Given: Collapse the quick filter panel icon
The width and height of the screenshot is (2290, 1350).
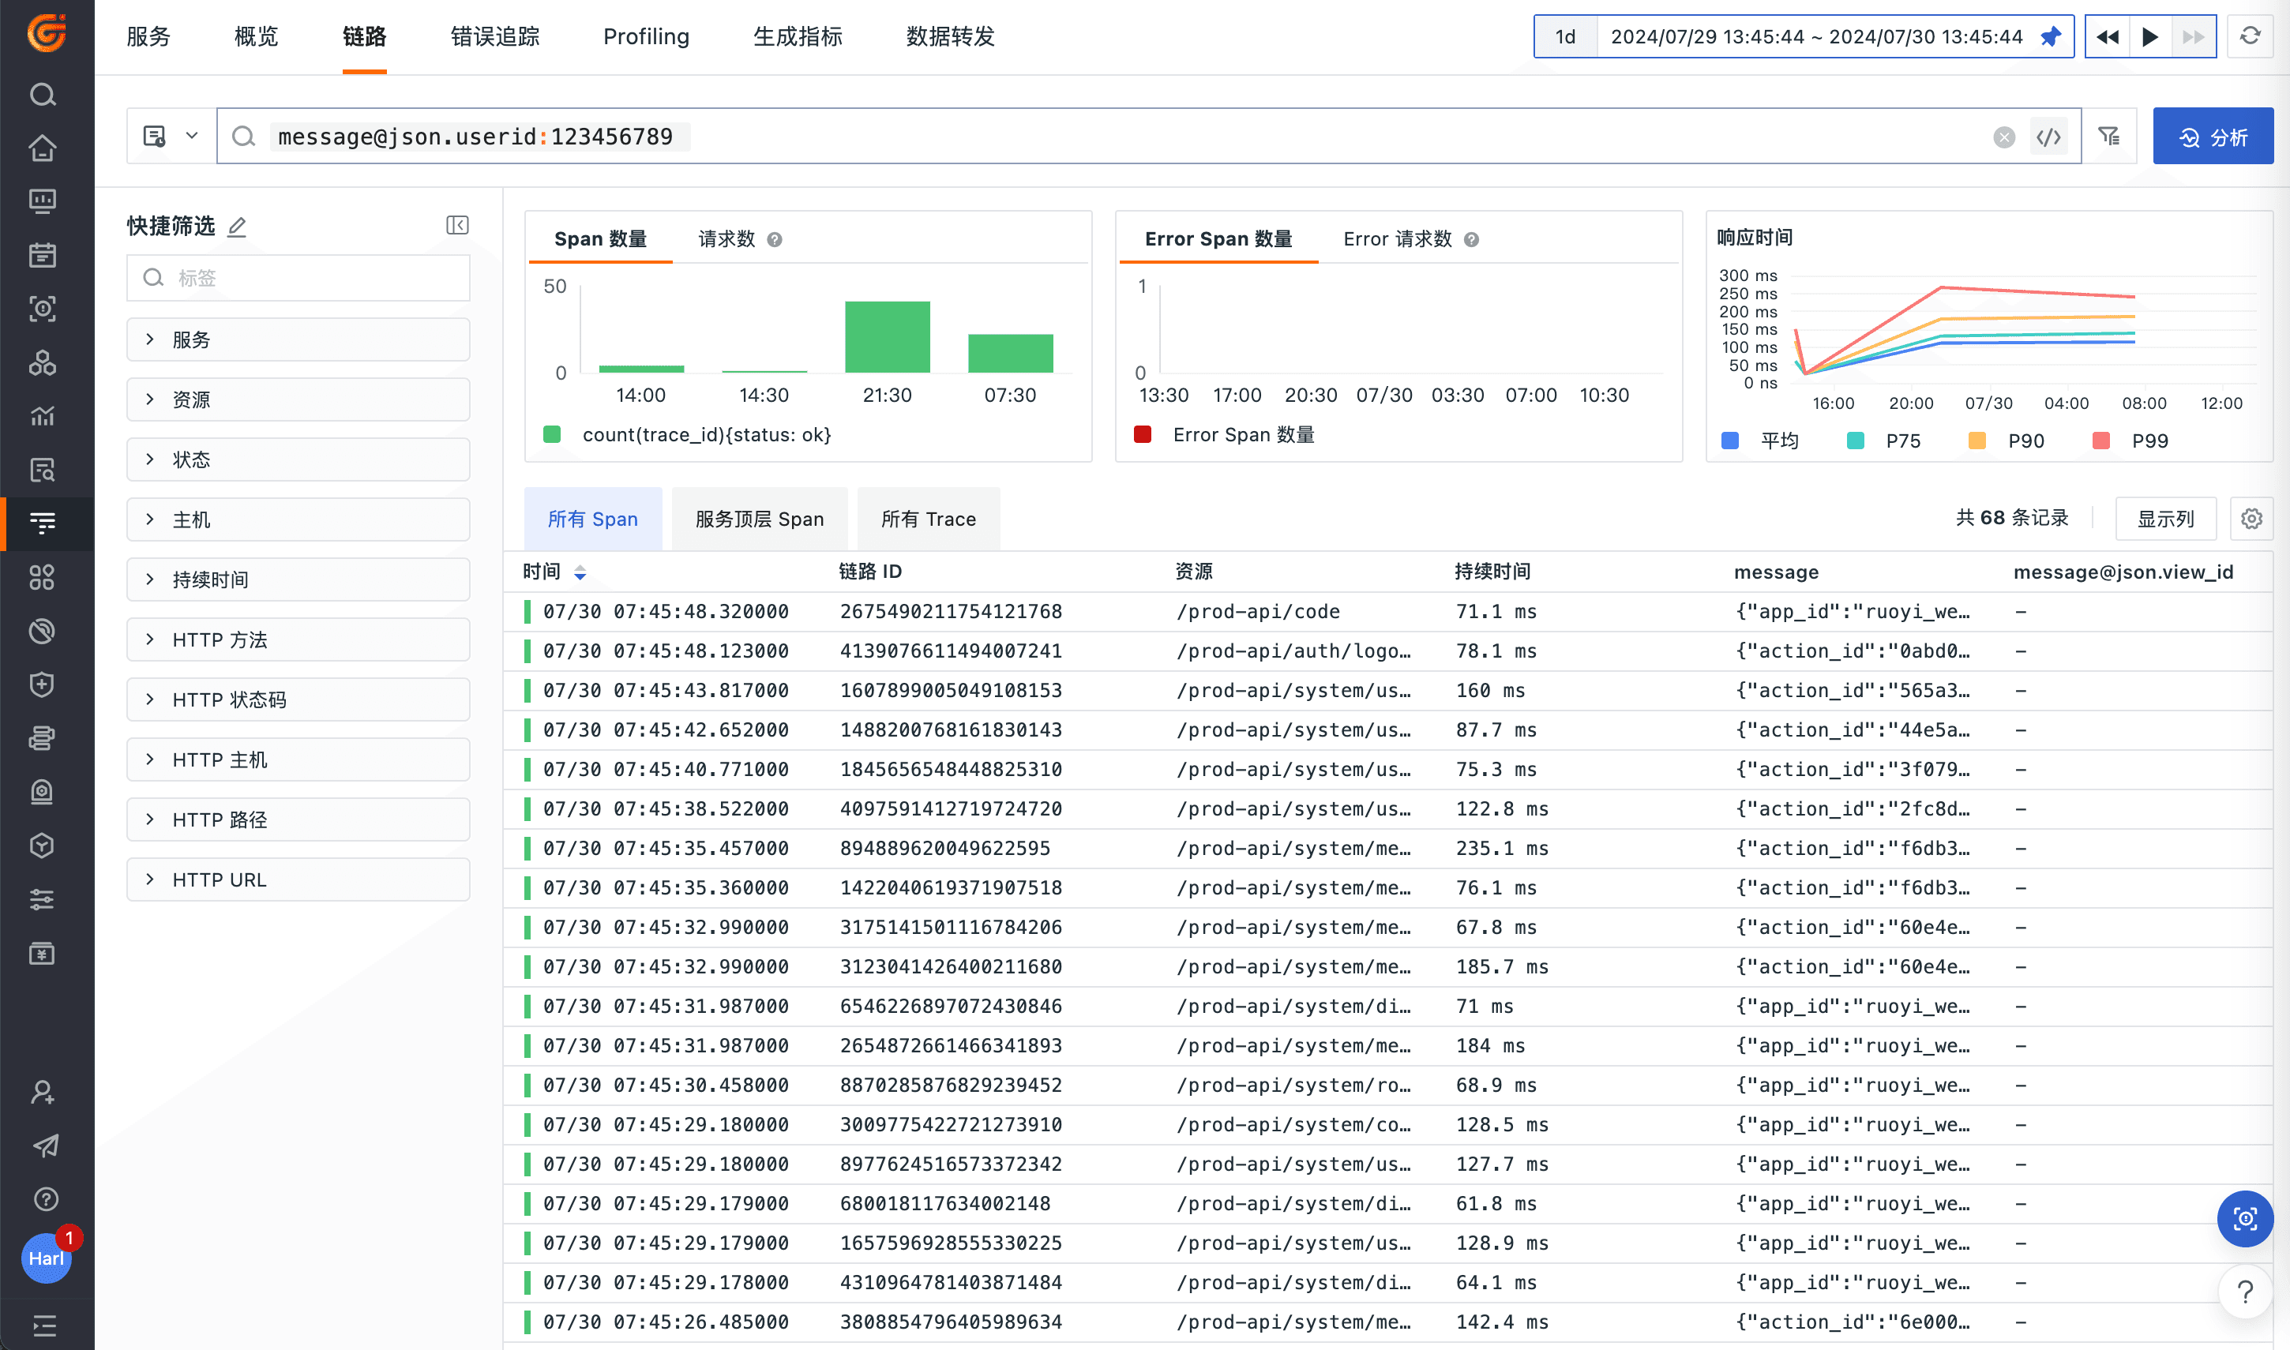Looking at the screenshot, I should [x=458, y=226].
